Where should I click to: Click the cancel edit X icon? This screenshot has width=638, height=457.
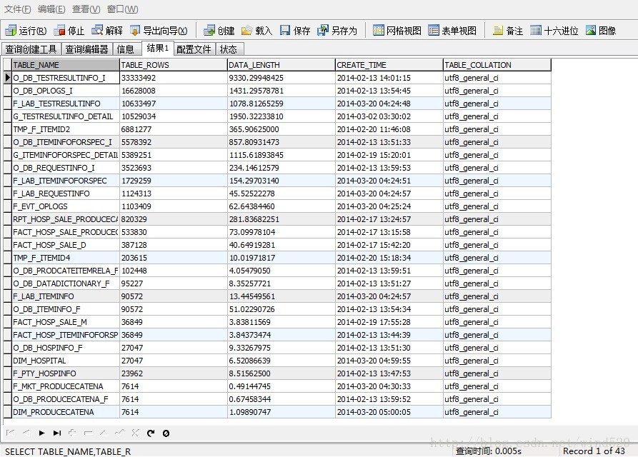(135, 433)
